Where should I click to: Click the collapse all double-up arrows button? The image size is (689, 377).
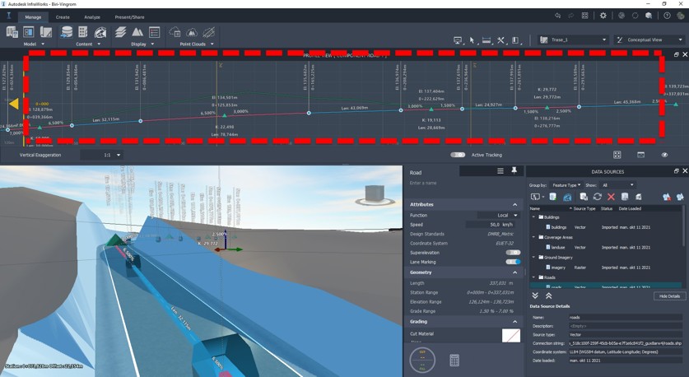pos(548,296)
